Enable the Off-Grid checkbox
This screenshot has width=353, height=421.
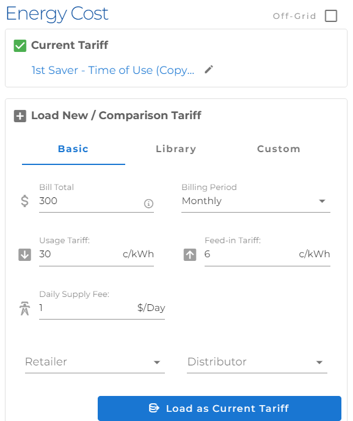pyautogui.click(x=331, y=16)
